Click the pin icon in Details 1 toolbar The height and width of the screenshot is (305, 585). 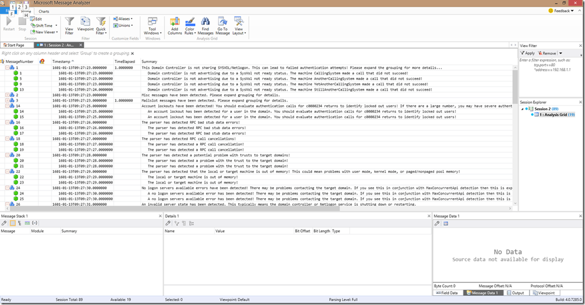pos(168,223)
